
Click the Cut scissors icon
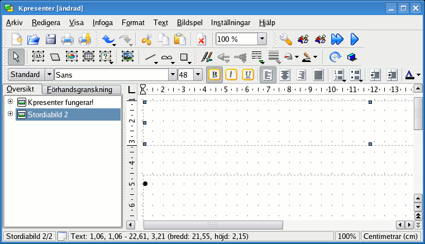point(147,39)
